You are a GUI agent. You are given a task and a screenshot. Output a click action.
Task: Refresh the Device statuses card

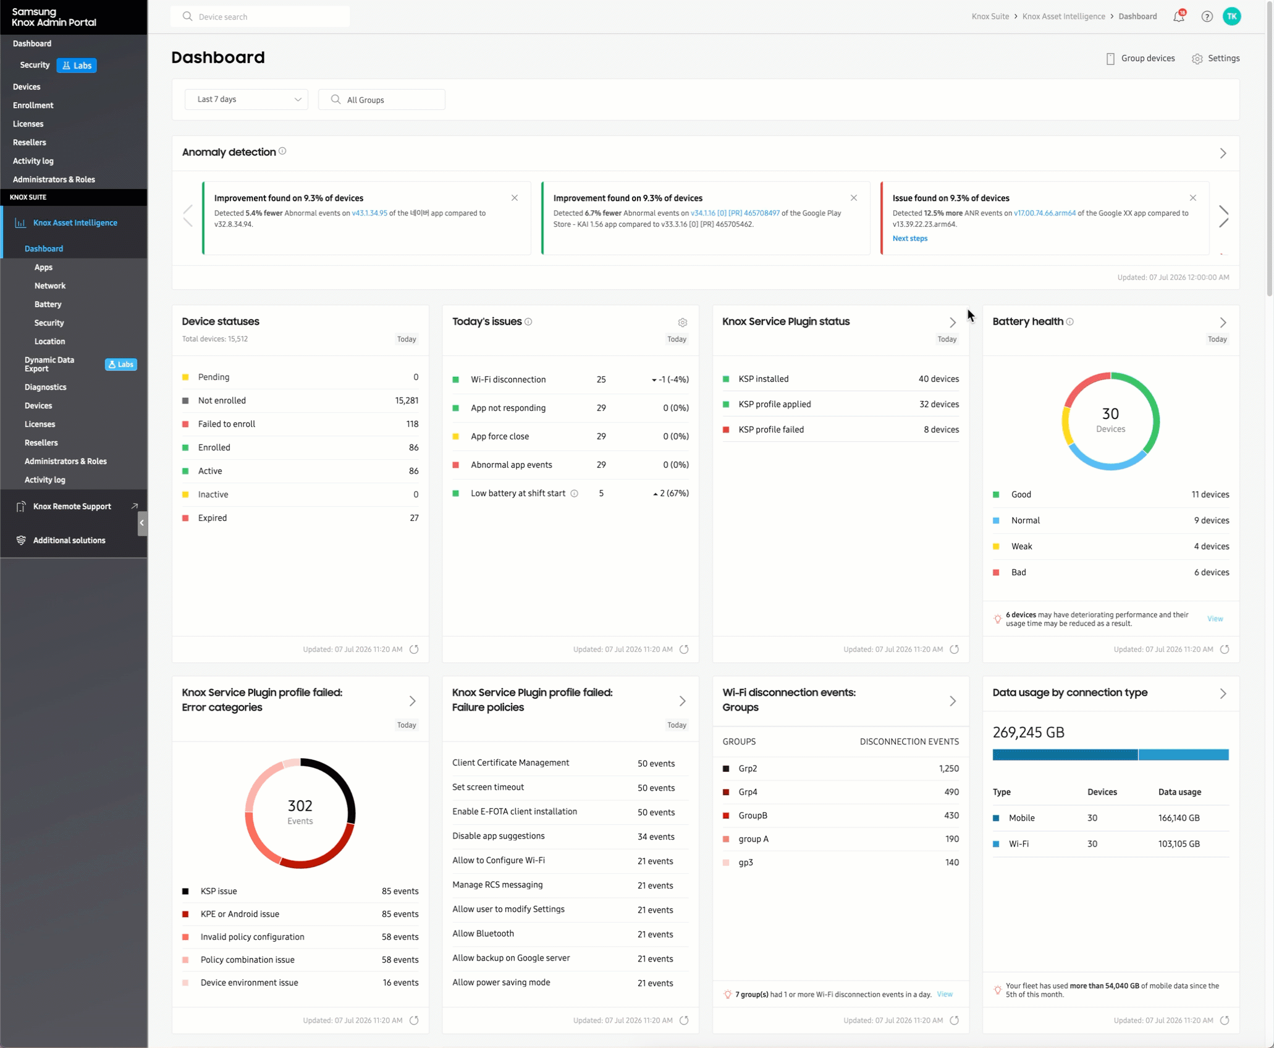(414, 649)
